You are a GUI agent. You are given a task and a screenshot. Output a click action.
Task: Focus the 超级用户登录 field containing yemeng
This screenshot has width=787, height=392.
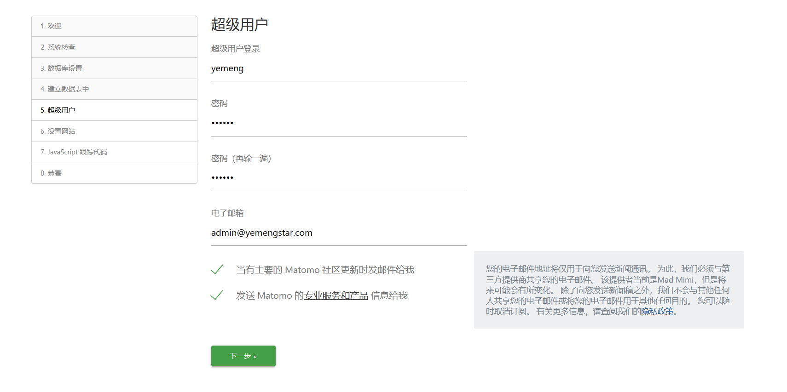tap(339, 69)
